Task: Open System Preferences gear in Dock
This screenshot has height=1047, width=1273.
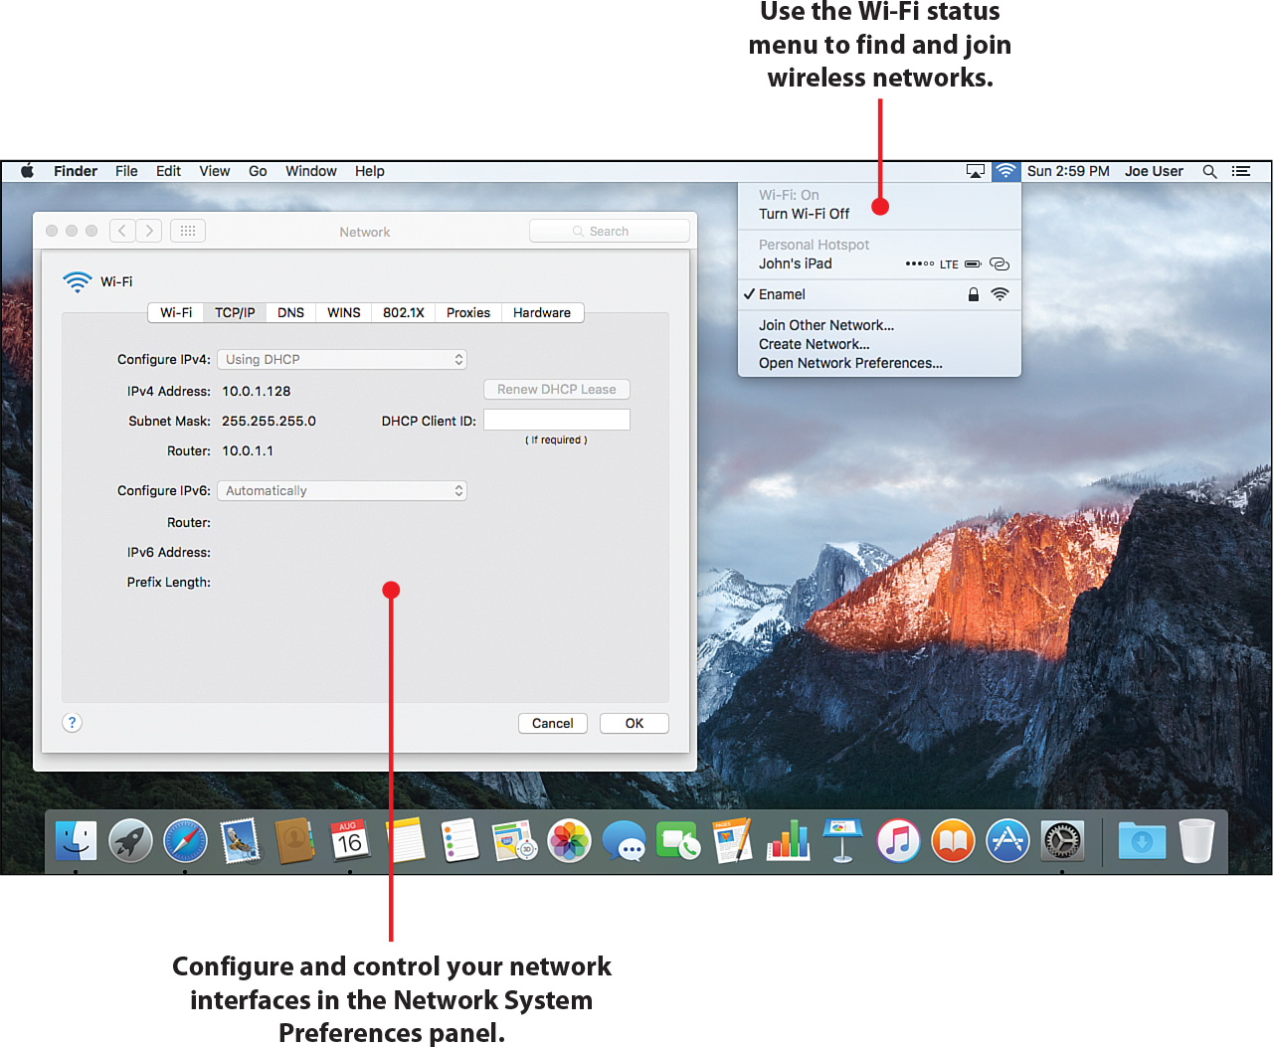Action: point(1062,841)
